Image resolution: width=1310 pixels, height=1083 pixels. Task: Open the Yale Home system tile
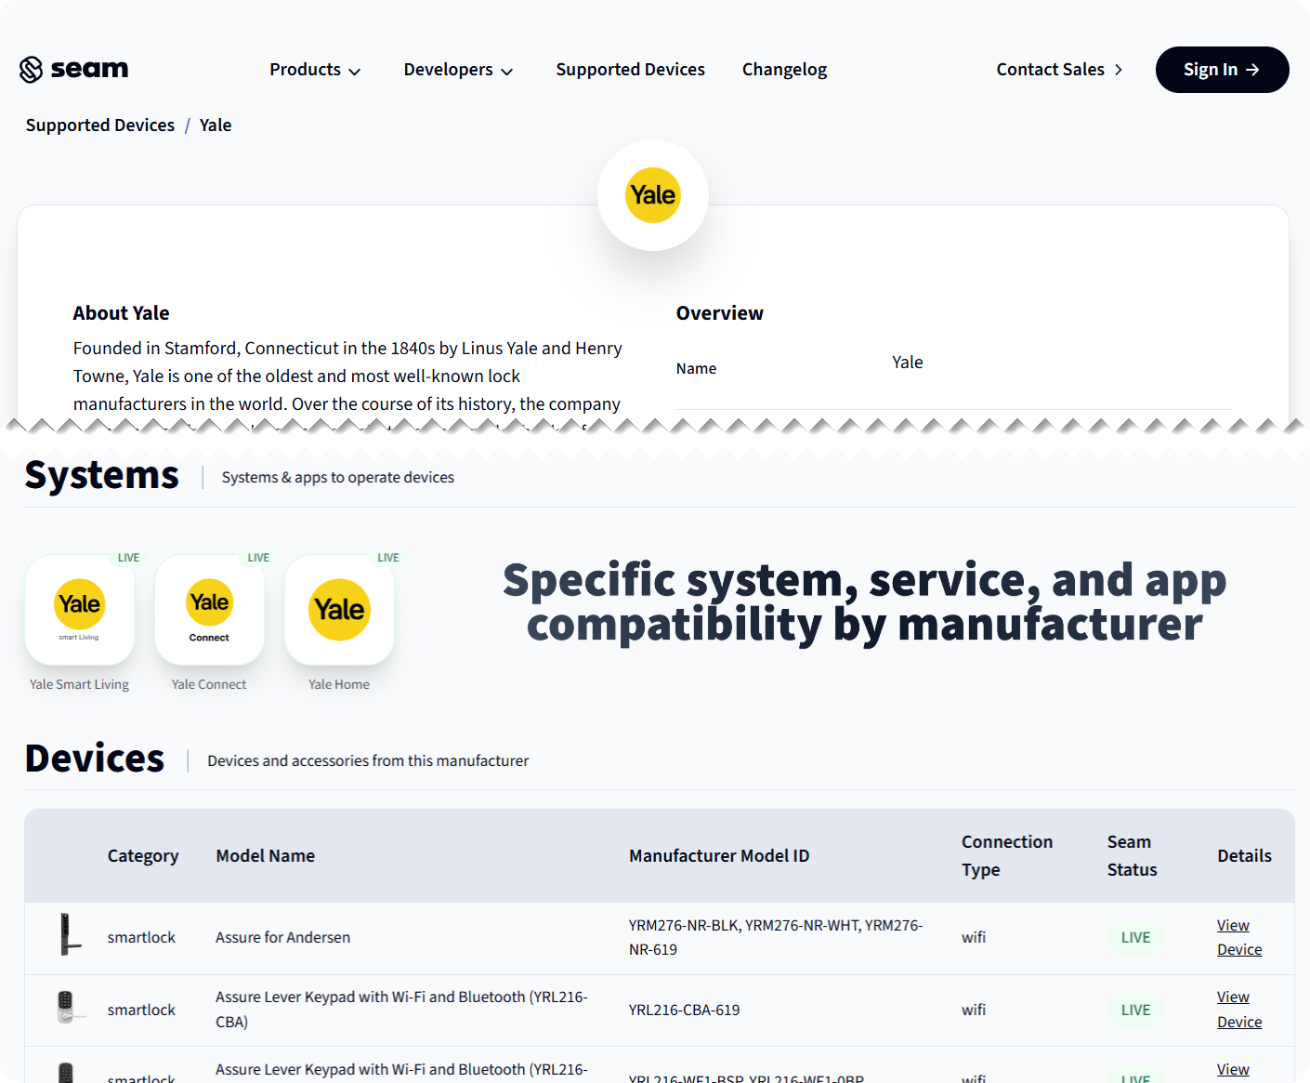pyautogui.click(x=339, y=610)
